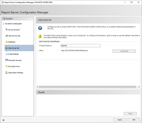142x123 pixels.
Task: Click the Web Portal Site Identification label
Action: (49, 41)
